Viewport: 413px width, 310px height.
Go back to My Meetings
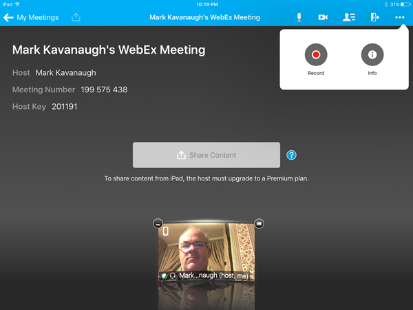(x=31, y=17)
